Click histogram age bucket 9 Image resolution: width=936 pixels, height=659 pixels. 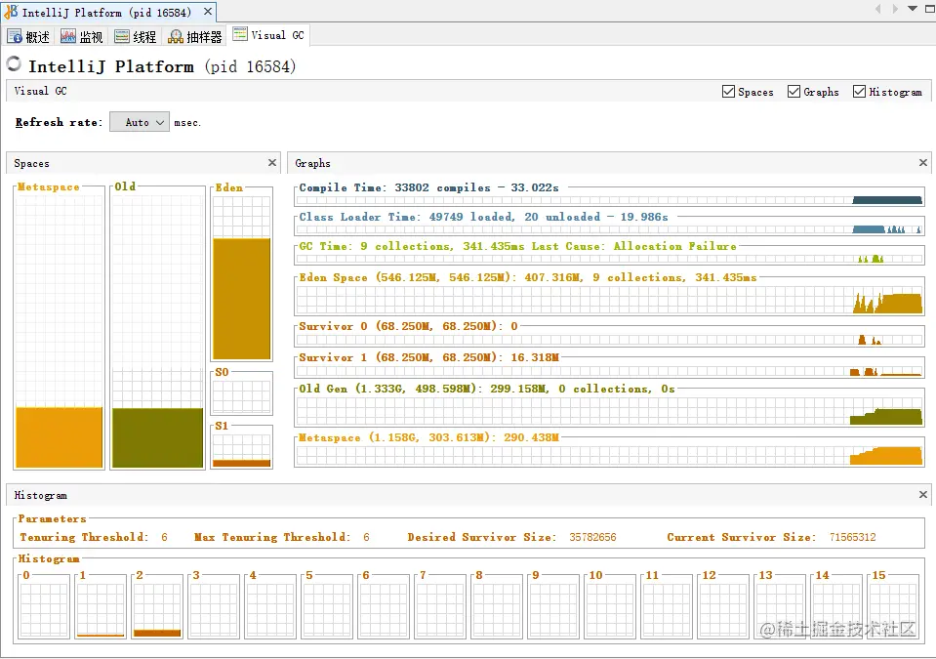click(x=553, y=609)
